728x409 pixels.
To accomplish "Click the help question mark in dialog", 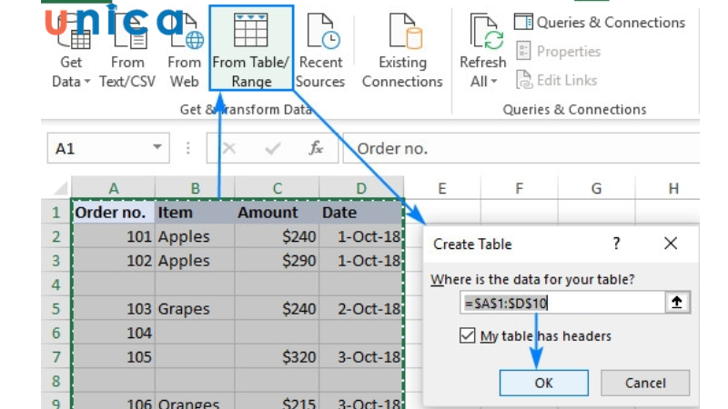I will [616, 244].
